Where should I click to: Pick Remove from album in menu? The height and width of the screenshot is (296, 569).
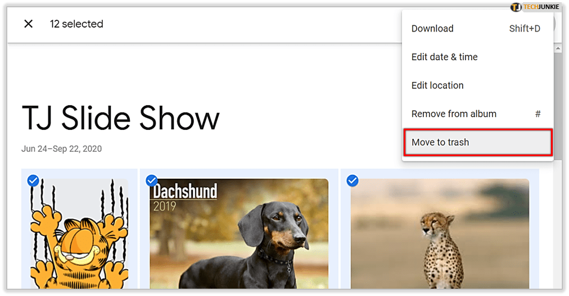tap(454, 114)
